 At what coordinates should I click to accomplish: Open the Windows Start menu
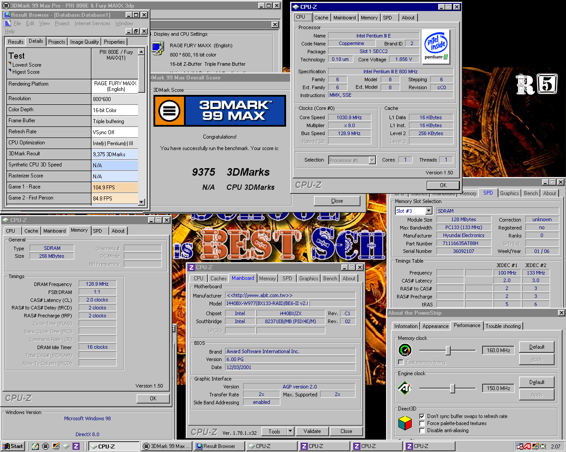pyautogui.click(x=13, y=446)
